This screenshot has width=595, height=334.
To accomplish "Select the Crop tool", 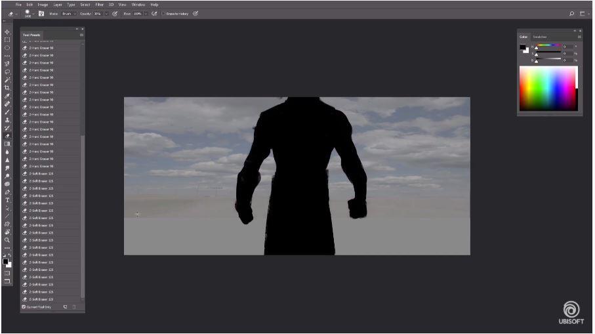I will point(7,88).
